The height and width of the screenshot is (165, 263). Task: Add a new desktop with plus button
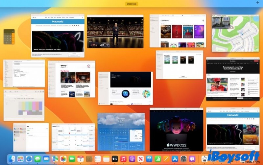[258, 2]
